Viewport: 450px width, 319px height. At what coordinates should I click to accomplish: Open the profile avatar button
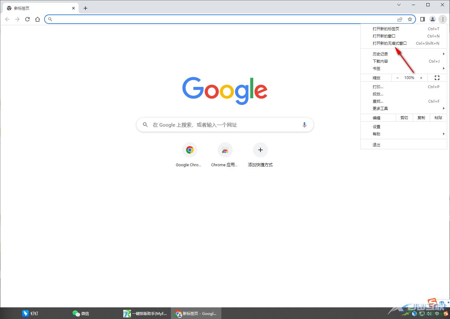(x=433, y=19)
